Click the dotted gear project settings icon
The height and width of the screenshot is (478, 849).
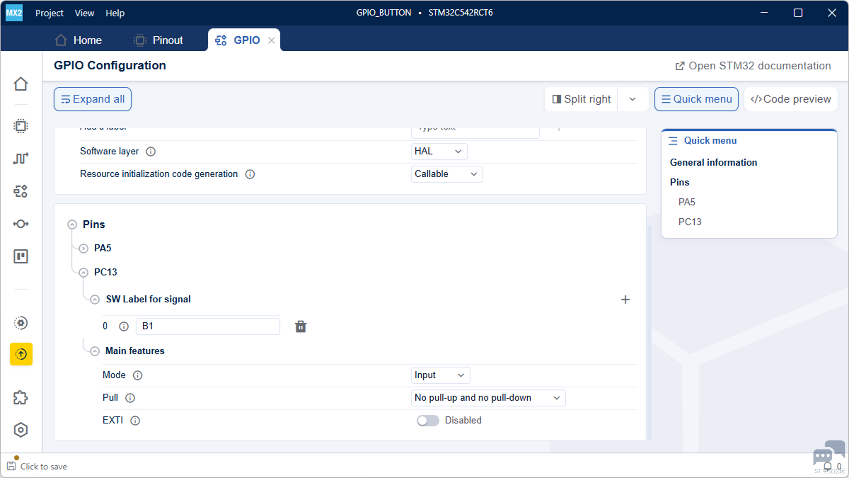click(21, 323)
